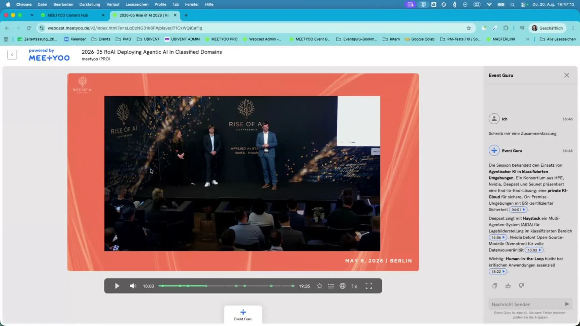Open the Geschäftlich profile menu
580x326 pixels.
pos(547,28)
